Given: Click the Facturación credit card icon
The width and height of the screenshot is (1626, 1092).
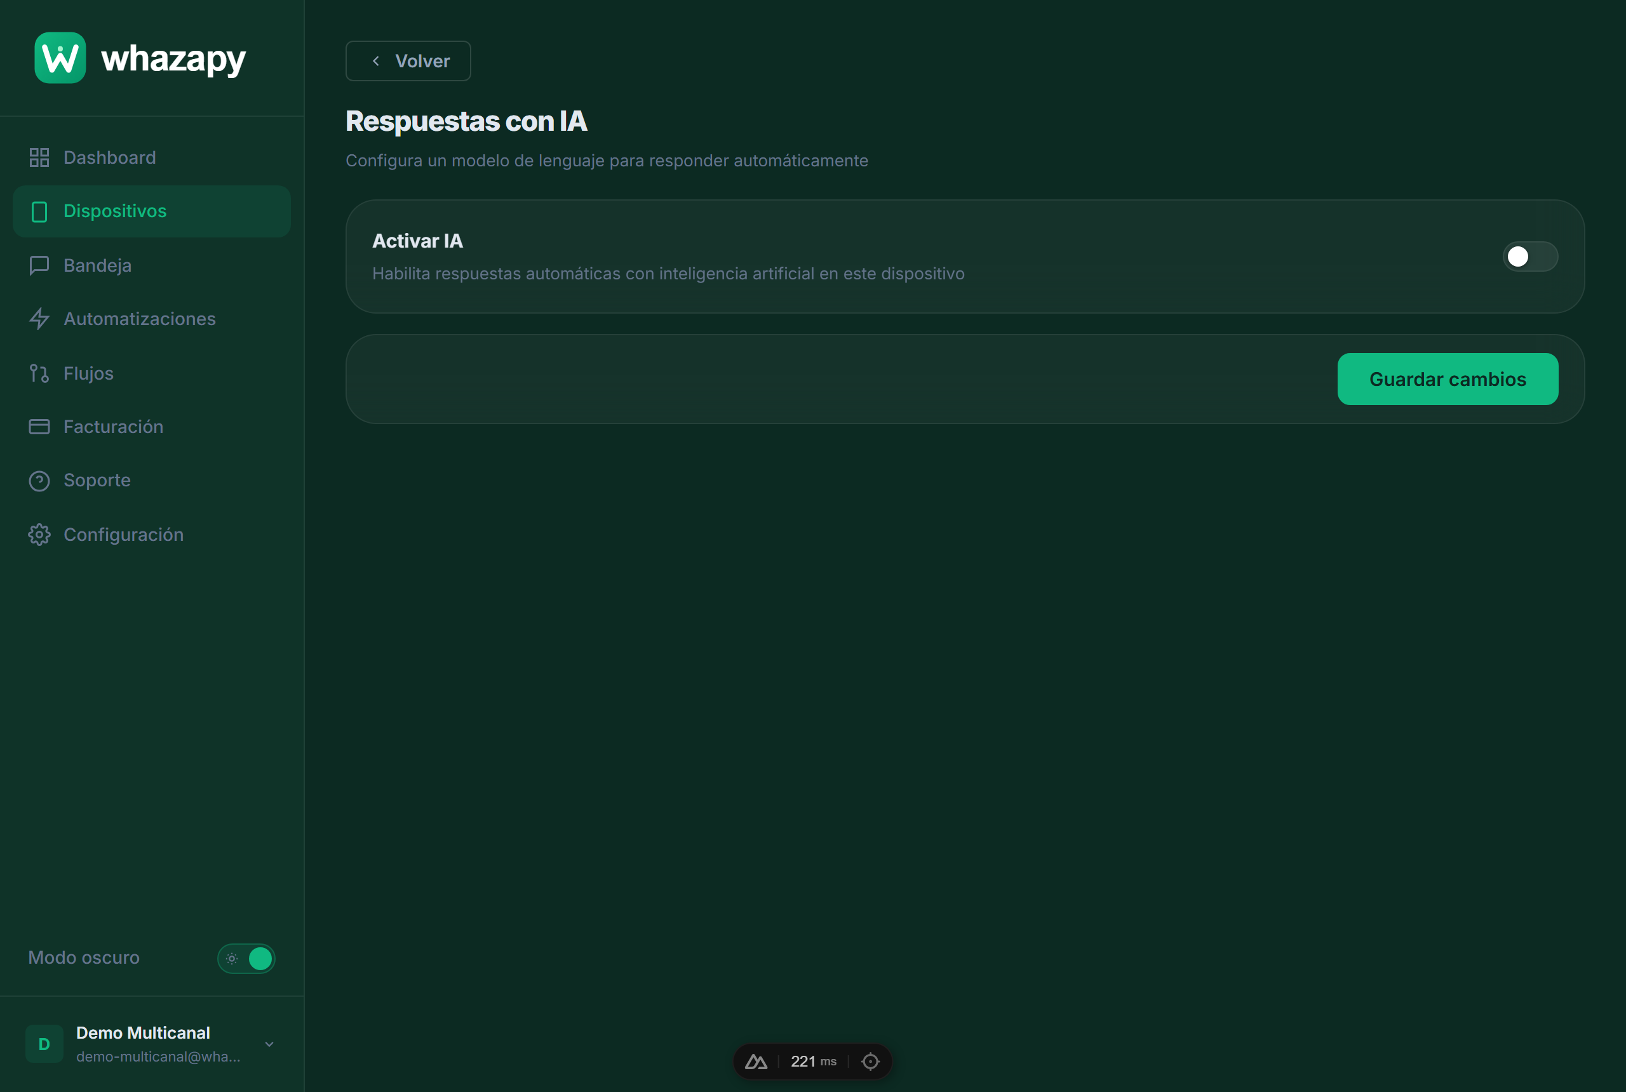Looking at the screenshot, I should 39,427.
